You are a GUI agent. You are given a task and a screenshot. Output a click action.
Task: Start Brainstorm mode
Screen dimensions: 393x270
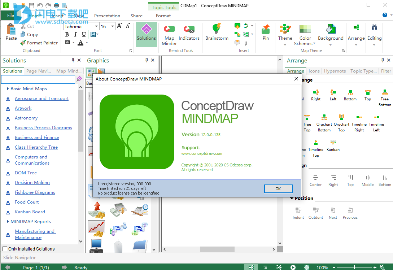pos(217,32)
